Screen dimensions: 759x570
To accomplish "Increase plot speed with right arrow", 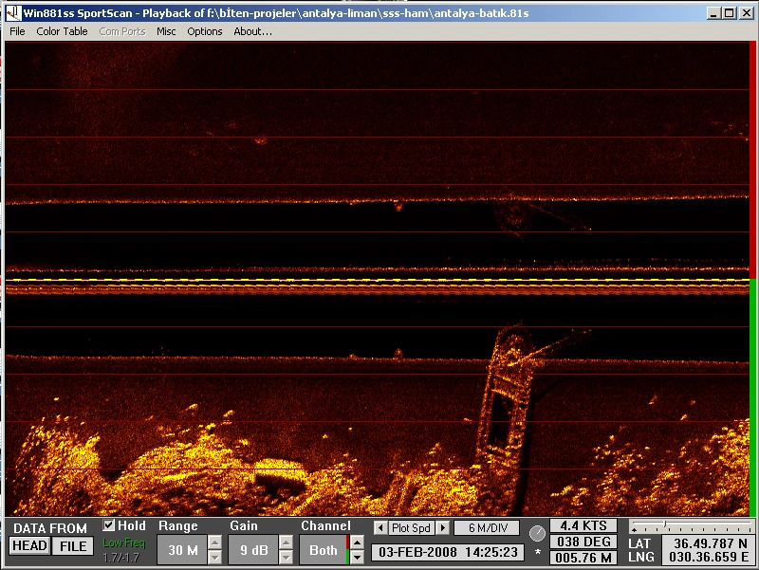I will click(442, 527).
